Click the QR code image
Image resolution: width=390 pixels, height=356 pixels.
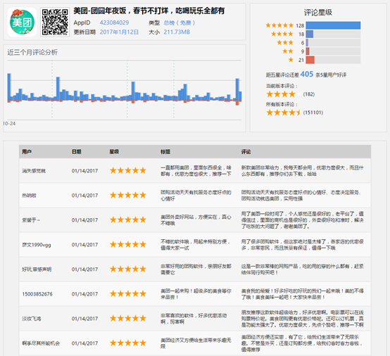(x=55, y=22)
